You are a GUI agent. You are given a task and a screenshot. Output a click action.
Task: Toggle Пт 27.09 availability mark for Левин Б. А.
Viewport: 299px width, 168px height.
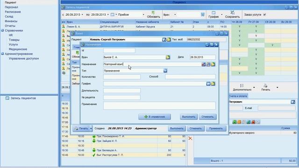pos(256,27)
